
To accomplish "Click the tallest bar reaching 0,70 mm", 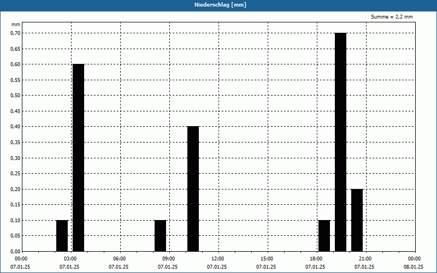I will [340, 142].
